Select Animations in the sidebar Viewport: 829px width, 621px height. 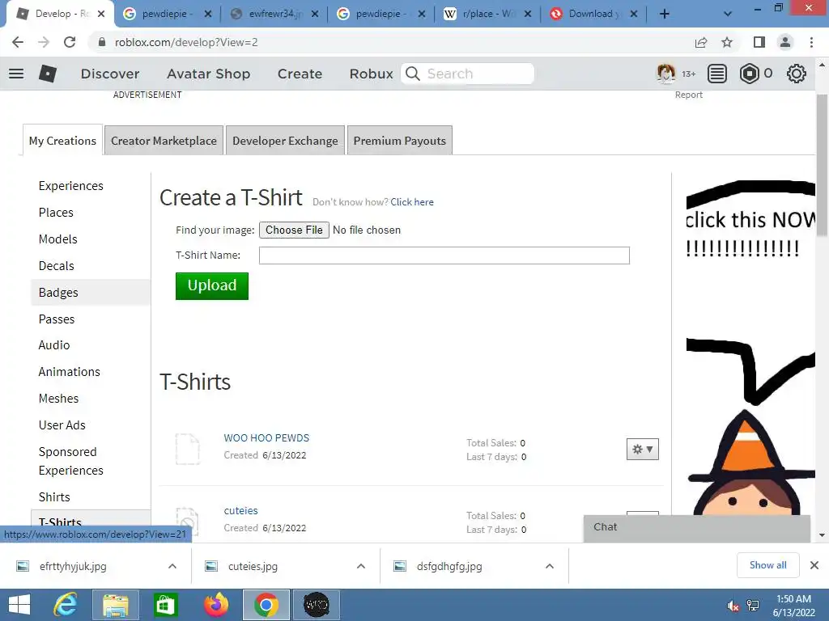(70, 371)
